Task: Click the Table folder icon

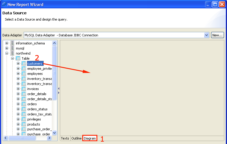Action: (18, 58)
